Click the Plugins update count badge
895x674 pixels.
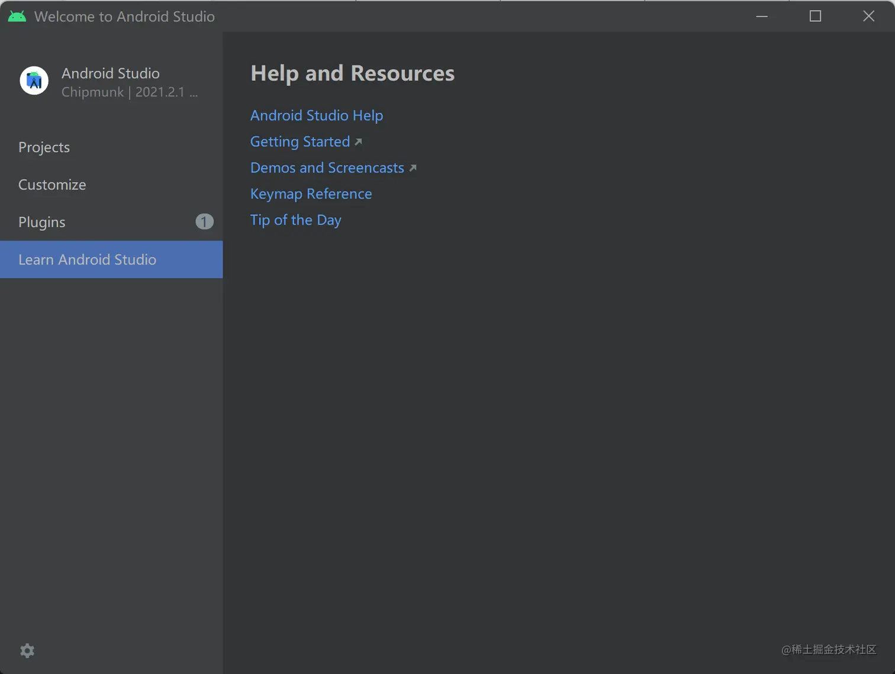204,222
